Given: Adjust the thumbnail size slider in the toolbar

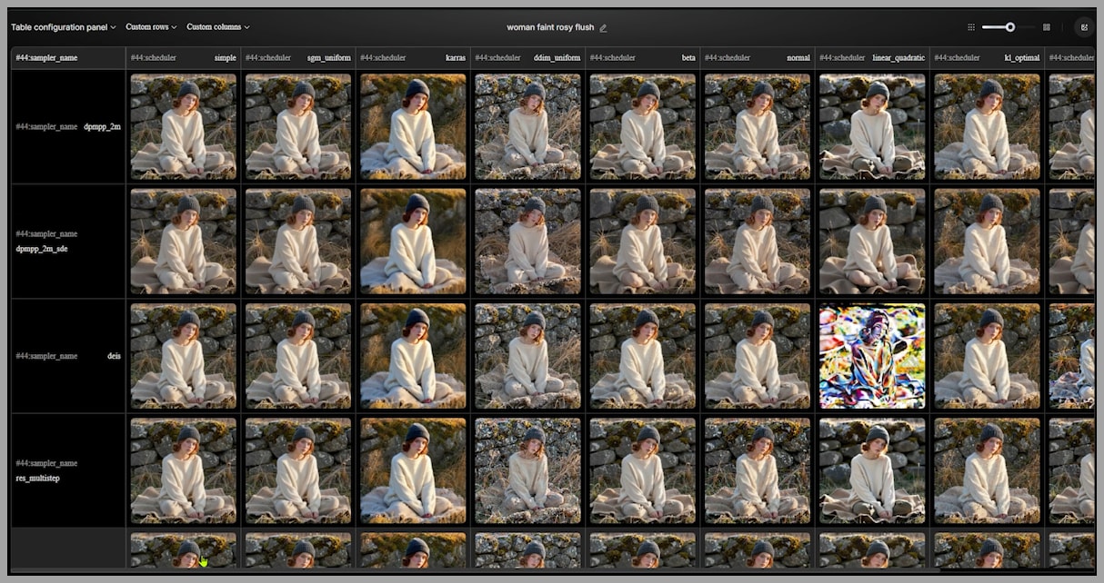Looking at the screenshot, I should click(1009, 26).
